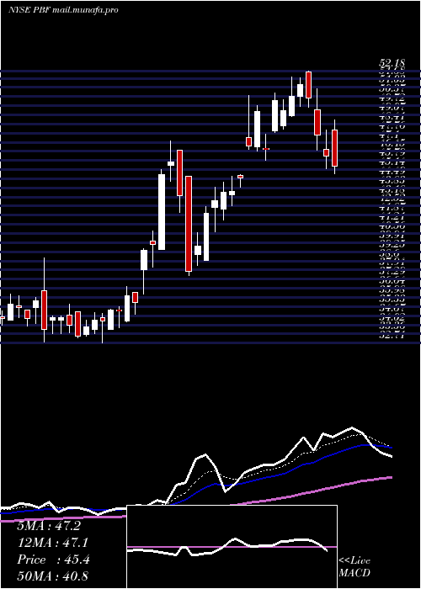Screen dimensions: 421x589
Task: Click the last red candlestick on the right
Action: tap(334, 148)
